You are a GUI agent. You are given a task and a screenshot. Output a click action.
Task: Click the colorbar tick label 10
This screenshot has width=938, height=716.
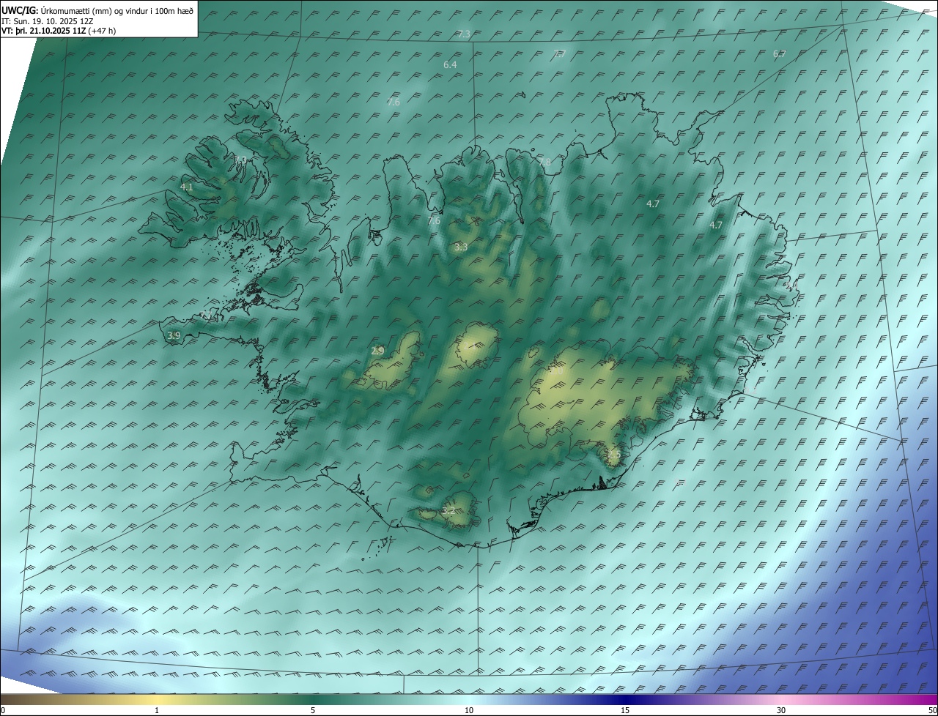469,711
